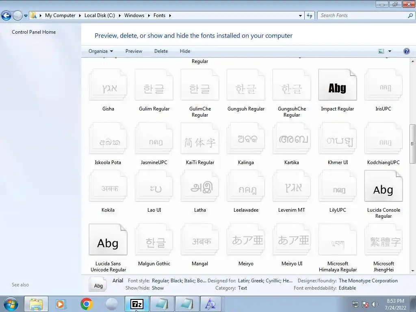The image size is (416, 312).
Task: Click the Preview toolbar button
Action: (x=134, y=51)
